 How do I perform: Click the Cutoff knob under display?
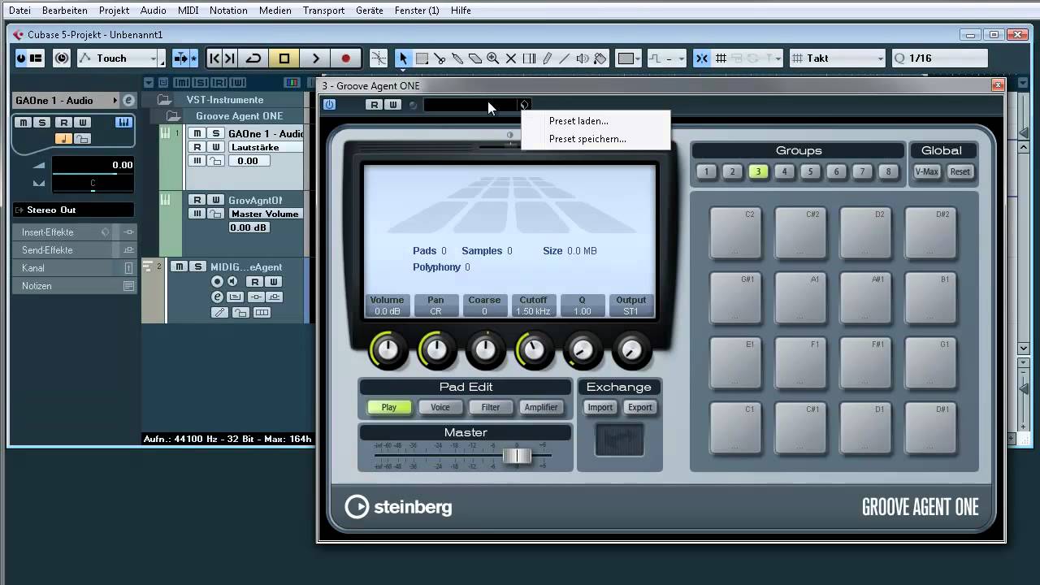(534, 350)
